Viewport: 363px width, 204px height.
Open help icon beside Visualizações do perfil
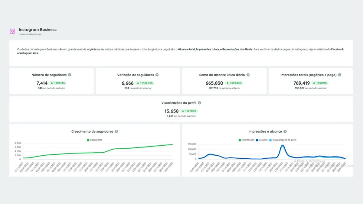tap(199, 103)
